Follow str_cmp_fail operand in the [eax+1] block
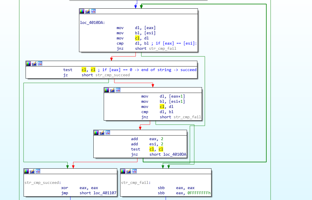The width and height of the screenshot is (312, 200). 187,117
